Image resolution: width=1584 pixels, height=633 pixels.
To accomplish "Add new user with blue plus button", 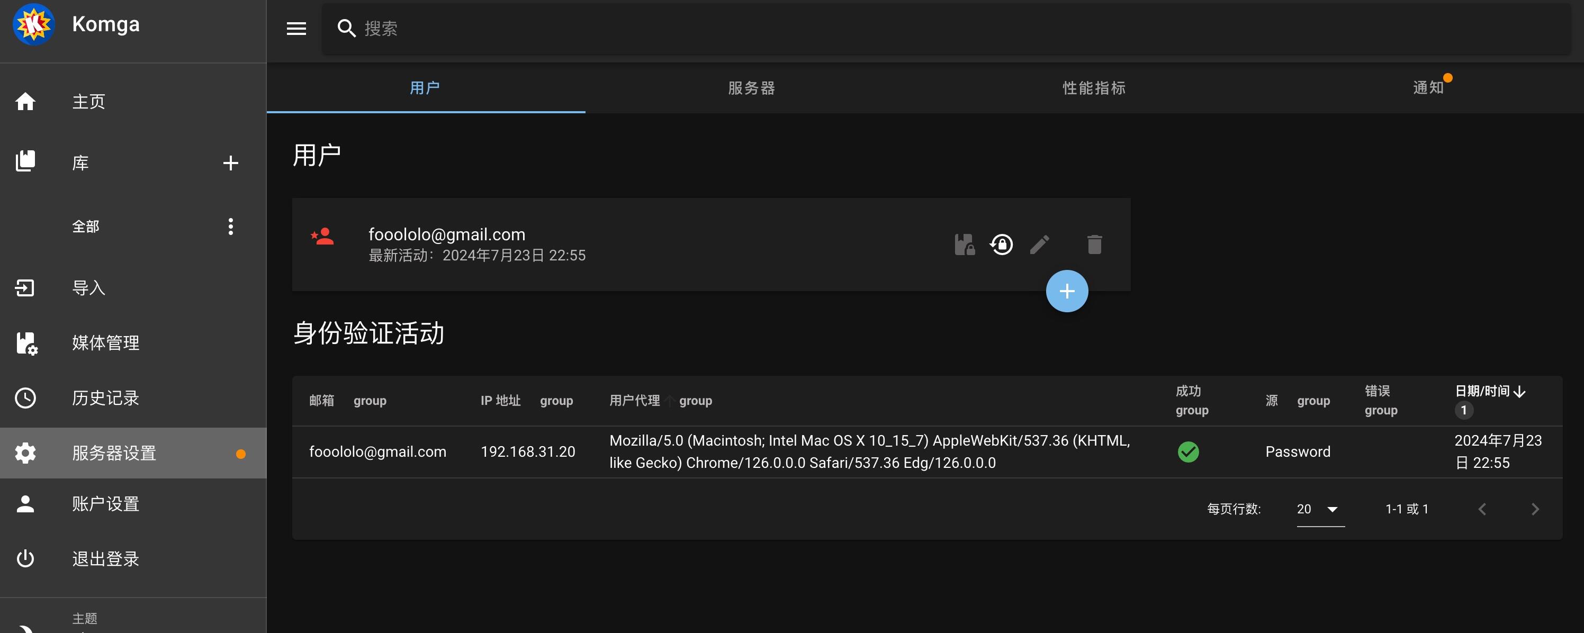I will 1067,291.
